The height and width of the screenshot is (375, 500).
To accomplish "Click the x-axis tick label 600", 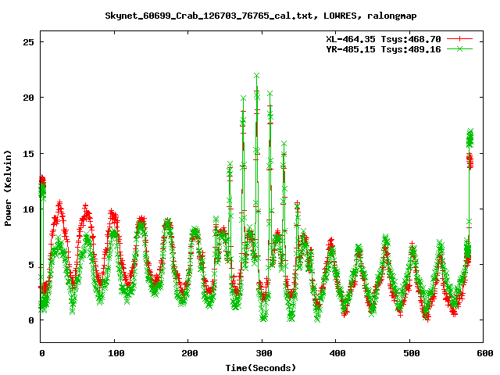I will (x=485, y=353).
